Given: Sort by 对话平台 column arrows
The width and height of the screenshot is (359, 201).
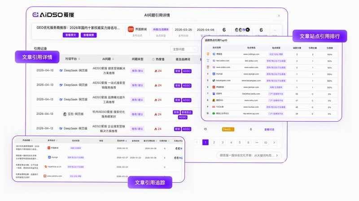Looking at the screenshot, I should tap(79, 59).
